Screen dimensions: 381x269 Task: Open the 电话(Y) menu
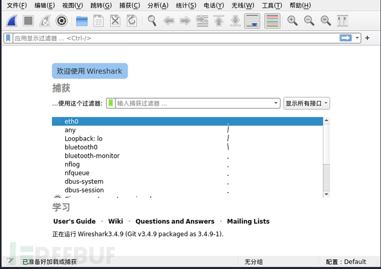click(214, 6)
